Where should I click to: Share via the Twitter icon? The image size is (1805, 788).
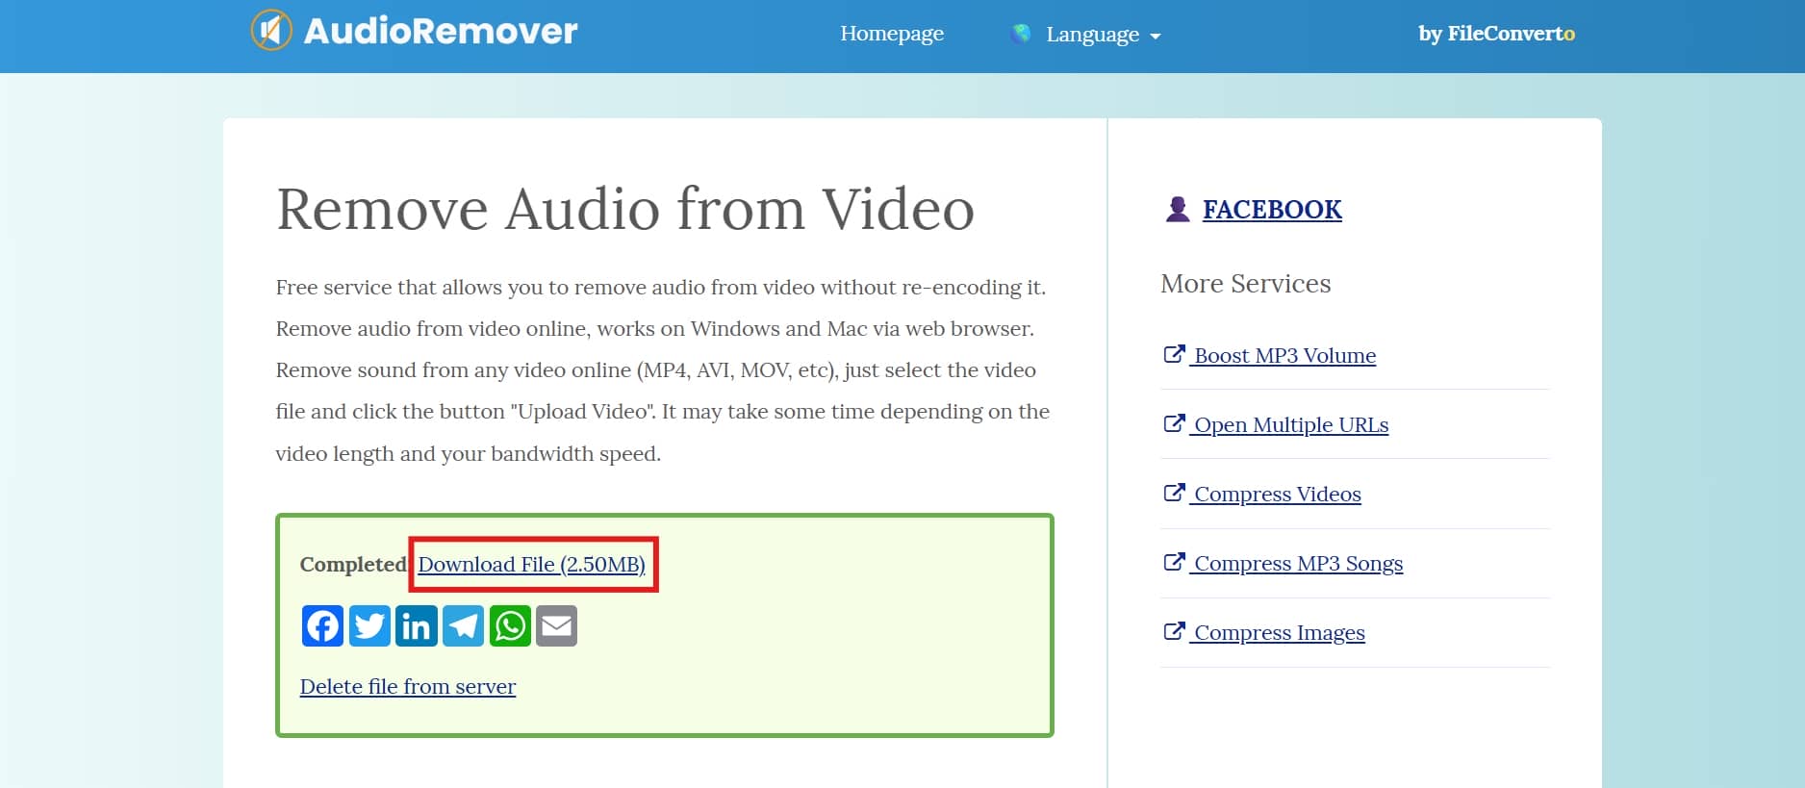click(x=369, y=625)
